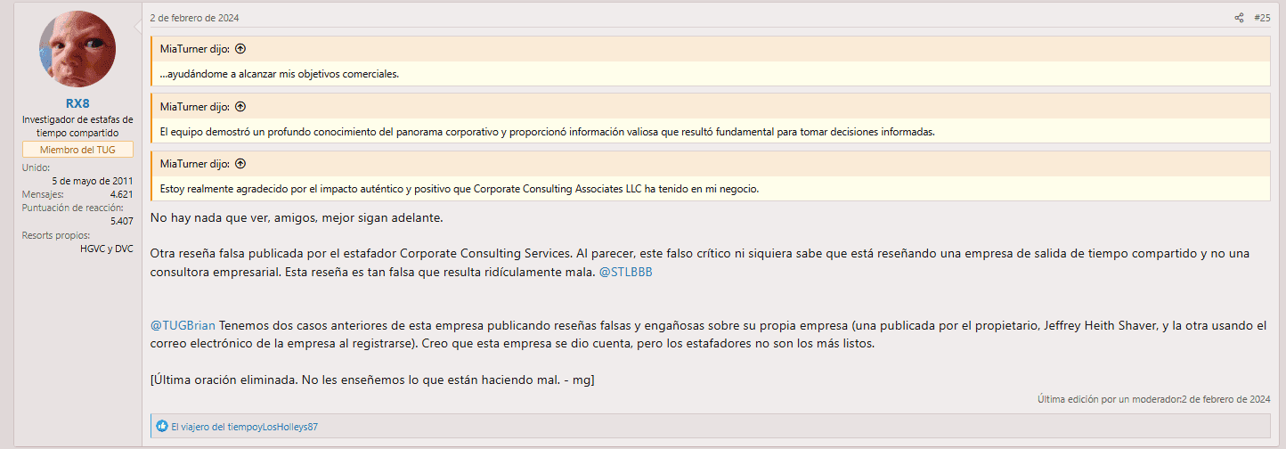
Task: Open the #25 post permalink
Action: tap(1262, 18)
